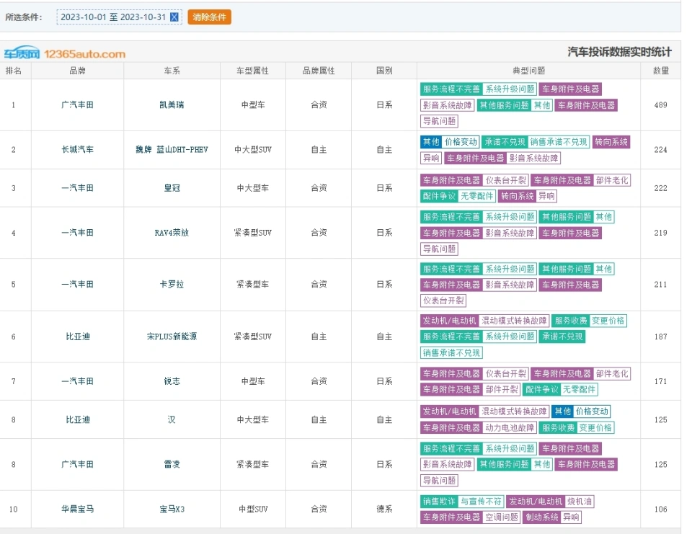Click the 数量 column header
Screen dimensions: 692x534
coord(661,71)
